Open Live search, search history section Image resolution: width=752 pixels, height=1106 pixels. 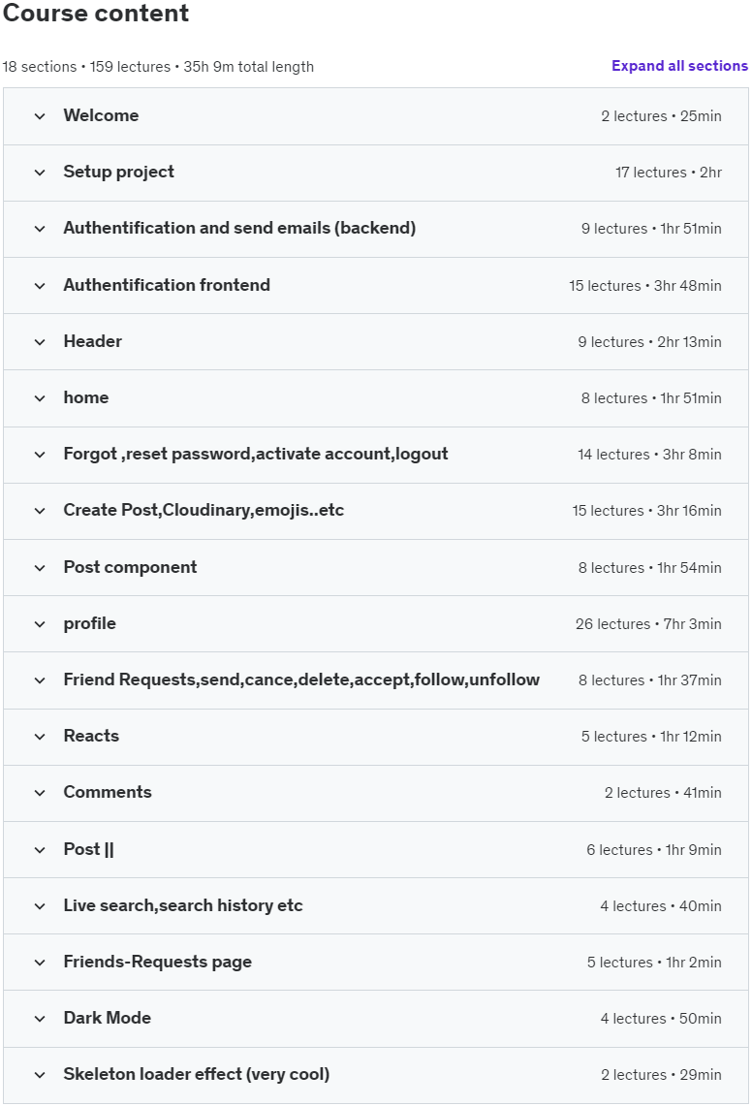pos(183,905)
